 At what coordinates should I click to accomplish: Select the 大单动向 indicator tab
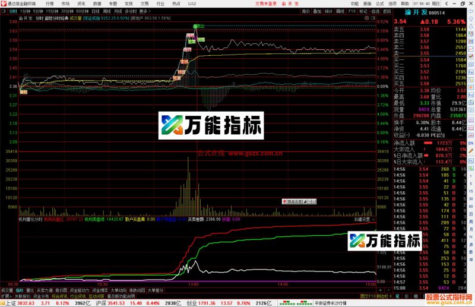click(x=118, y=290)
